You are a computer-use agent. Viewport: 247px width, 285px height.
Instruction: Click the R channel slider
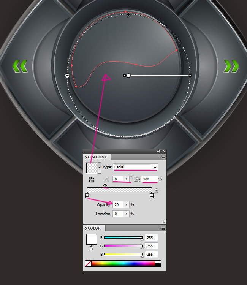(x=123, y=237)
